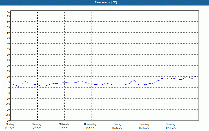This screenshot has height=131, width=209.
Task: Select the Dienstag day label
Action: pos(37,124)
